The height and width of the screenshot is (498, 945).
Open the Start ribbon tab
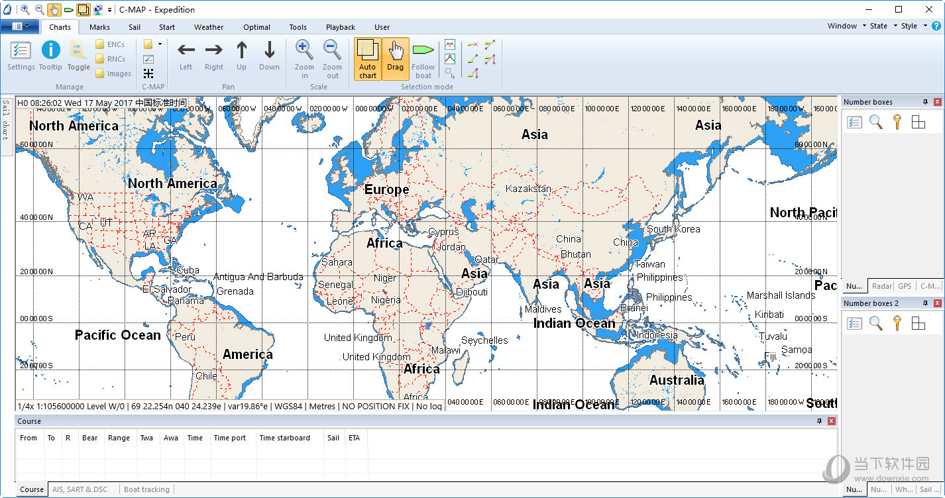coord(167,27)
